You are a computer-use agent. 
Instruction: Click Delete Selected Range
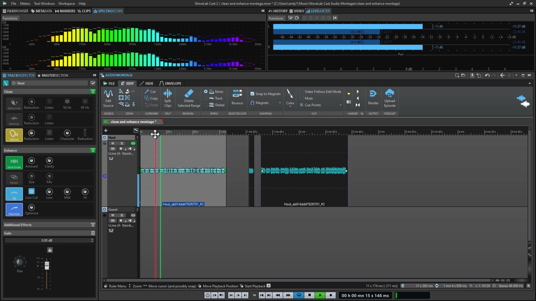pos(188,98)
